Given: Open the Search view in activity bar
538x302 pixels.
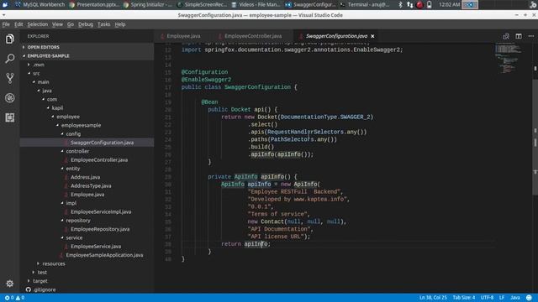Looking at the screenshot, I should [9, 59].
